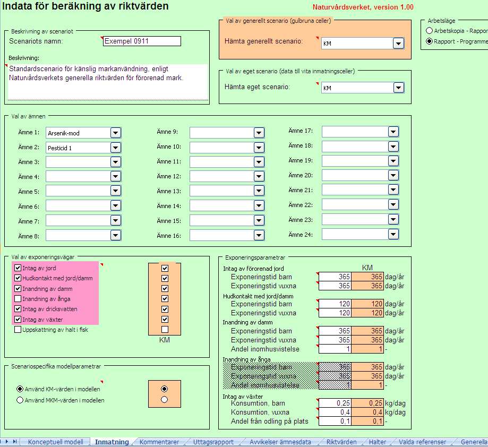
Task: Open Ämne 2 substance dropdown
Action: [x=115, y=148]
